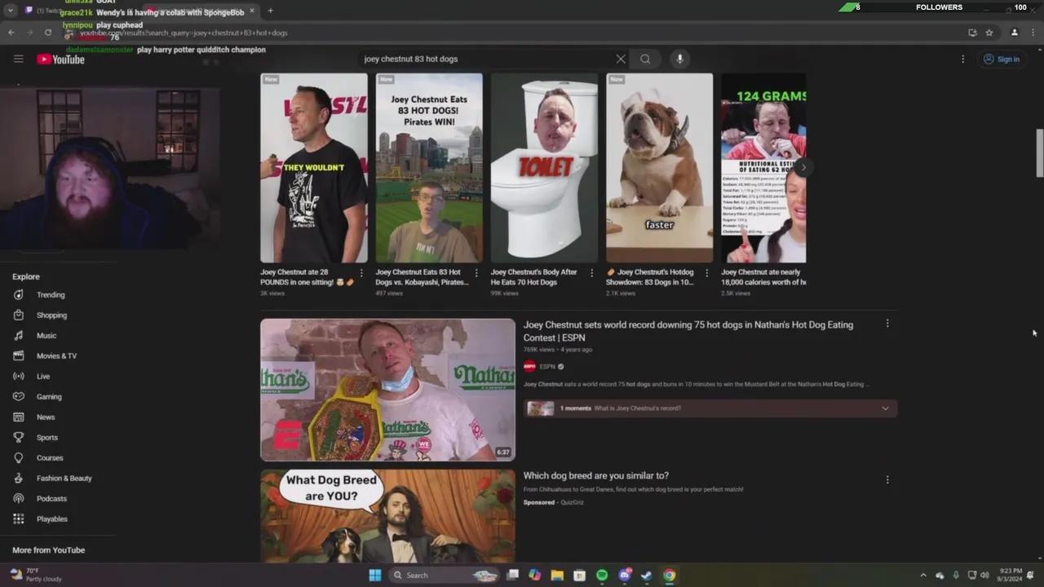This screenshot has width=1044, height=587.
Task: Open 'Which dog breed are you similar to?' link
Action: tap(596, 475)
